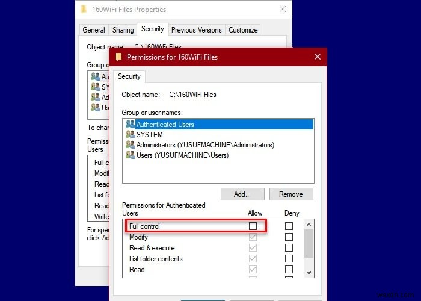This screenshot has width=421, height=301.
Task: Click the second group icon in Properties window list
Action: (95, 87)
